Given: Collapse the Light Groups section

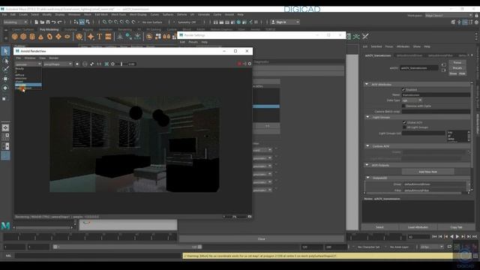Looking at the screenshot, I should click(367, 117).
